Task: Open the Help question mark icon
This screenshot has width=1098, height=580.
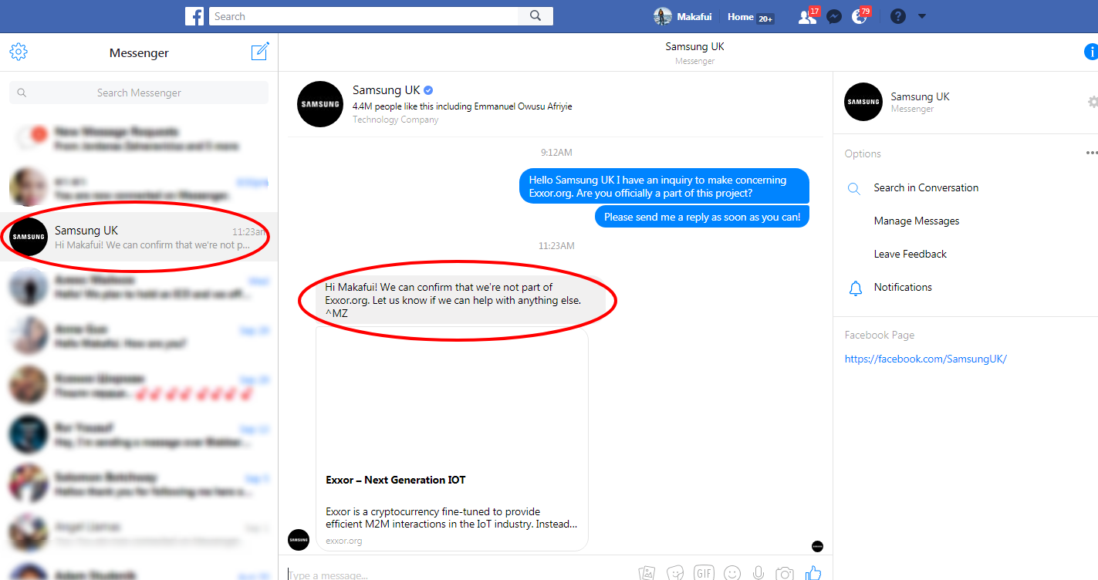Action: point(897,16)
